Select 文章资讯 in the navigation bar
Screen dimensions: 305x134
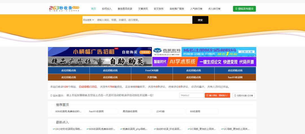point(143,9)
